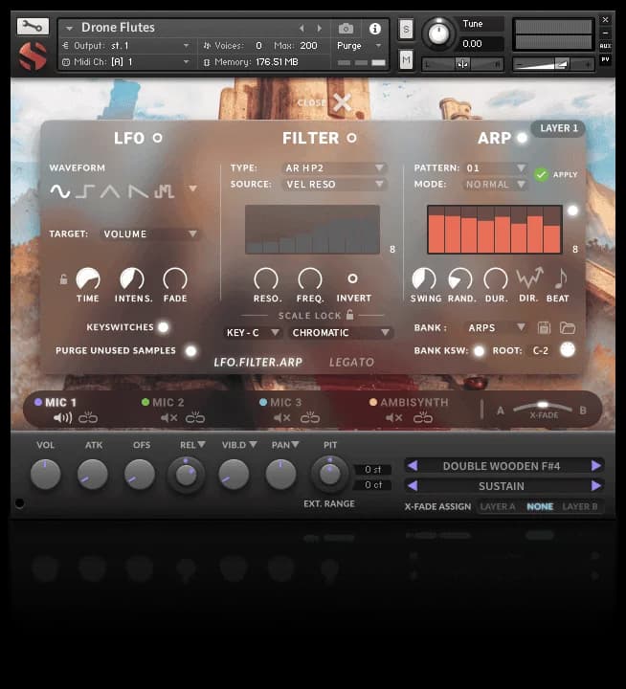Open the instrument info icon
Screen dimensions: 626x689
coord(374,29)
